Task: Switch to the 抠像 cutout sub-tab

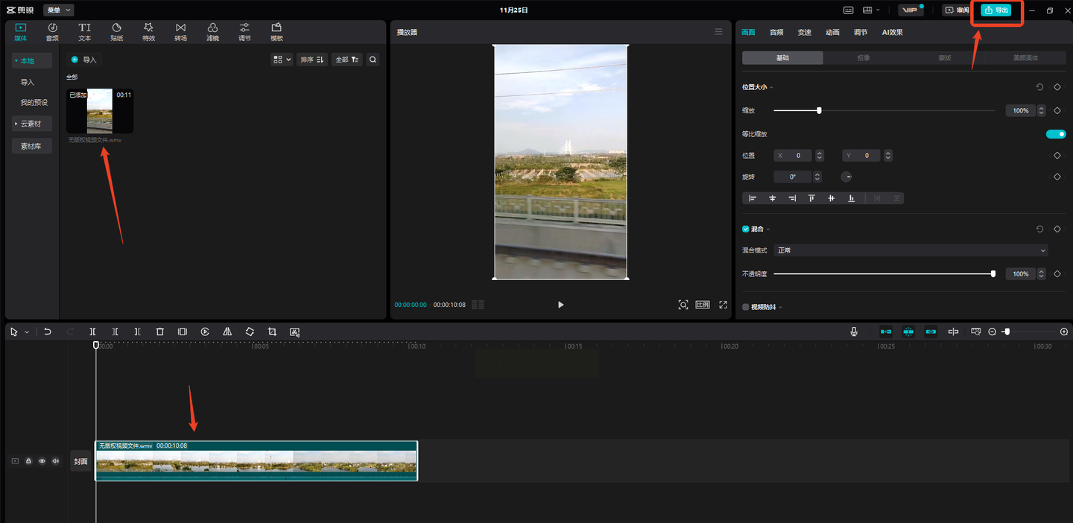Action: coord(864,57)
